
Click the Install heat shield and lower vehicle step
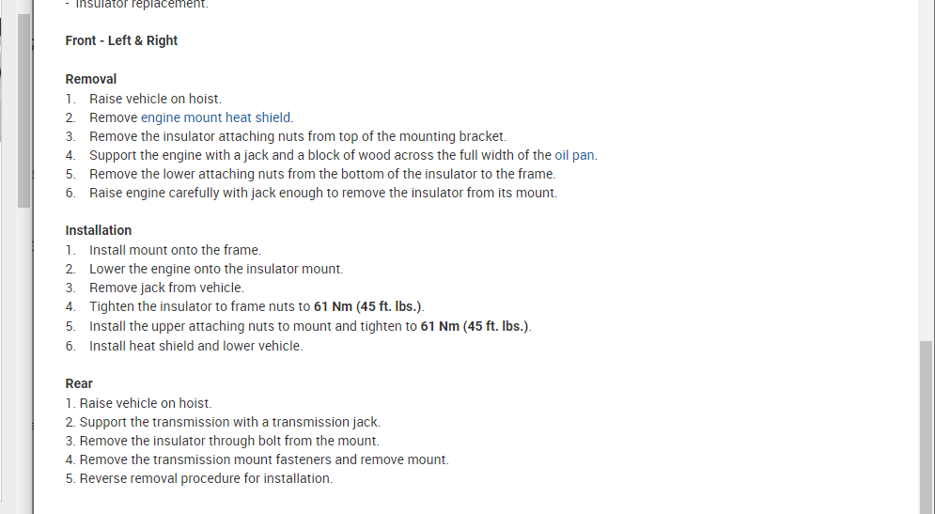point(195,346)
